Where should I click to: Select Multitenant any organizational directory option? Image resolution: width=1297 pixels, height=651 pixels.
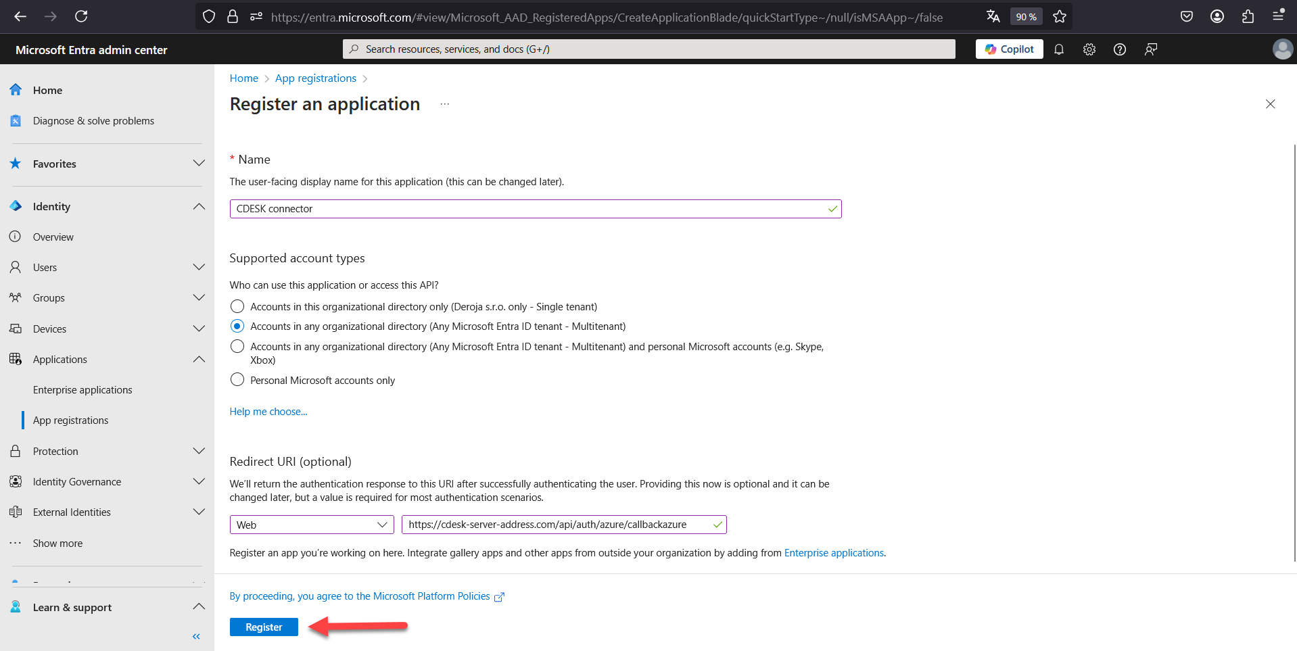pos(237,326)
